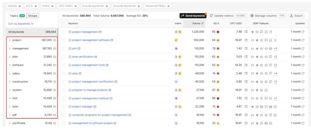
Task: Toggle eye icon for jobs group
Action: coord(55,57)
